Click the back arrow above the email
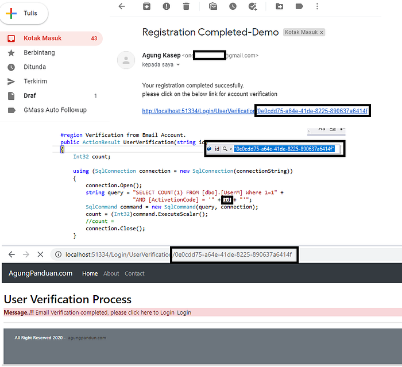The height and width of the screenshot is (367, 402). pyautogui.click(x=122, y=6)
